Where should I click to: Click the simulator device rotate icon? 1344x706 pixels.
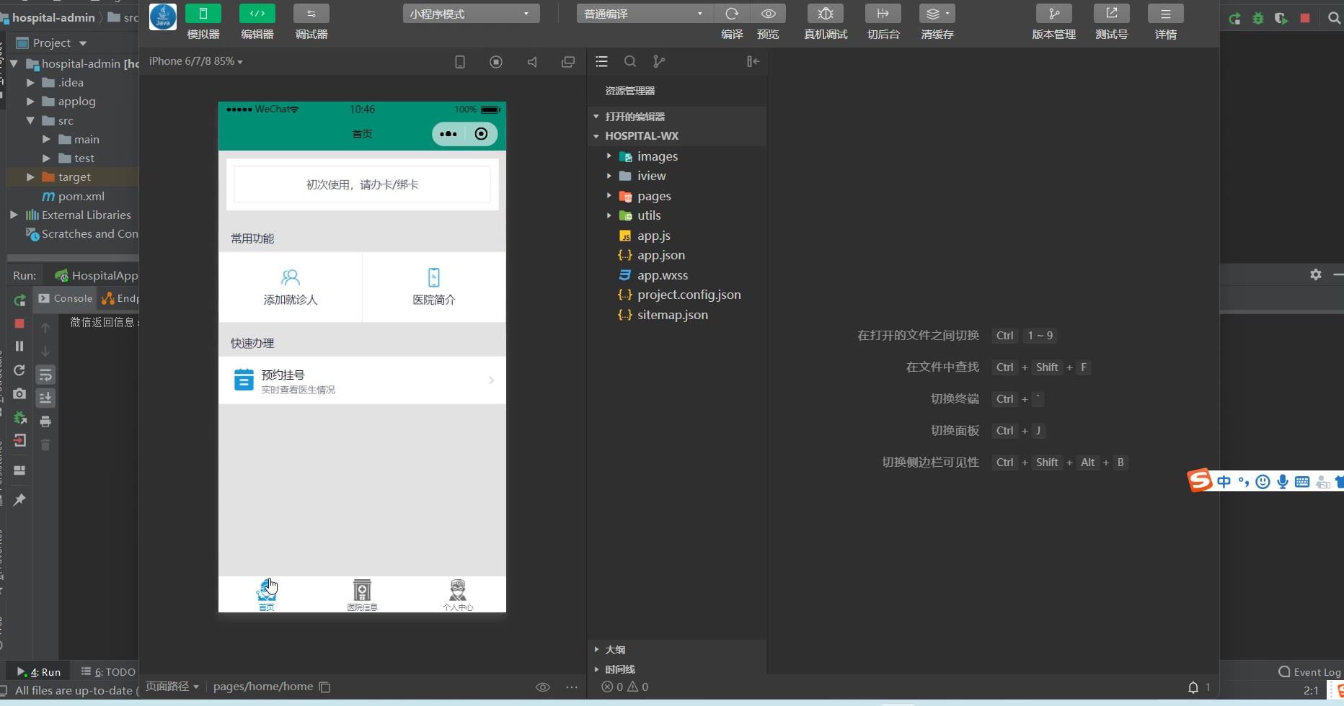[460, 62]
